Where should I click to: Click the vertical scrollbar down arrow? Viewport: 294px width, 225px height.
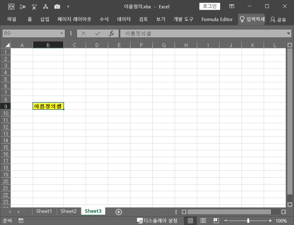pyautogui.click(x=289, y=204)
